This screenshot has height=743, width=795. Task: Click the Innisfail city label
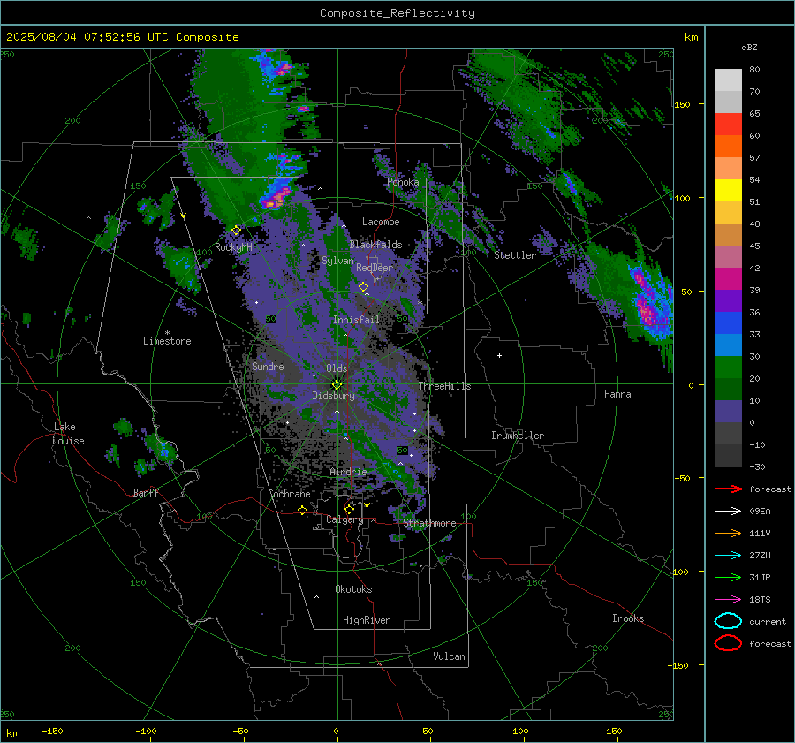[x=356, y=320]
